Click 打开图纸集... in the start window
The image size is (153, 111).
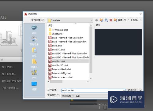9,74
